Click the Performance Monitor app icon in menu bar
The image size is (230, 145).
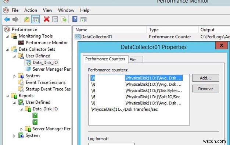6,10
